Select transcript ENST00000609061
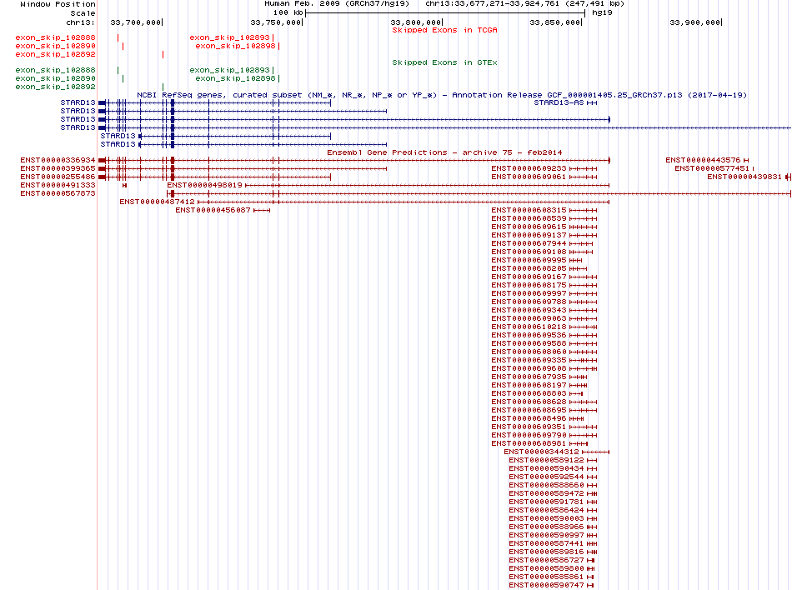The width and height of the screenshot is (792, 590). tap(529, 177)
